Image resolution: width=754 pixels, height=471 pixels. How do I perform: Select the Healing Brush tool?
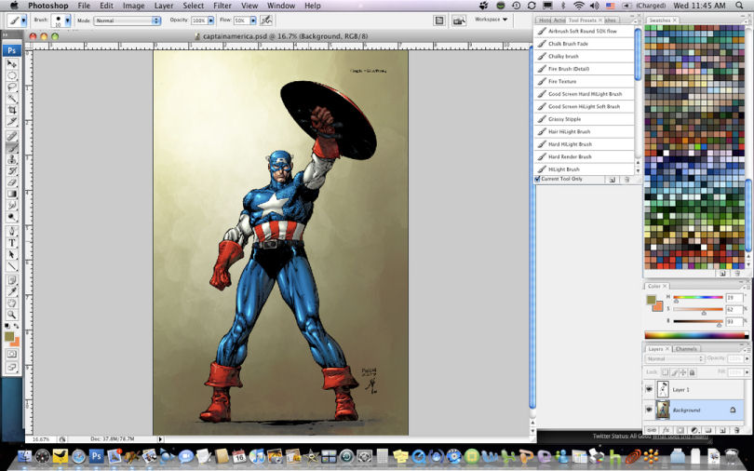[x=12, y=137]
